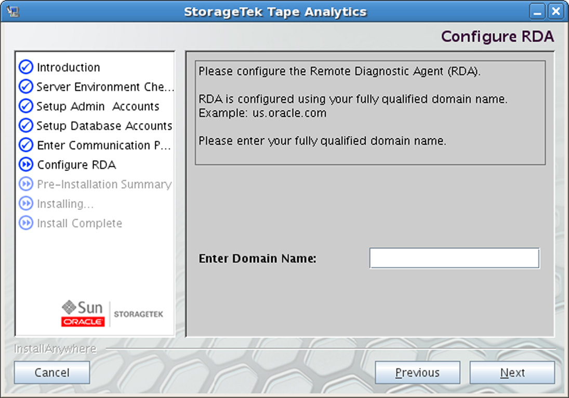Click the checkmark icon beside Enter Communication P...
The height and width of the screenshot is (398, 569).
tap(26, 145)
